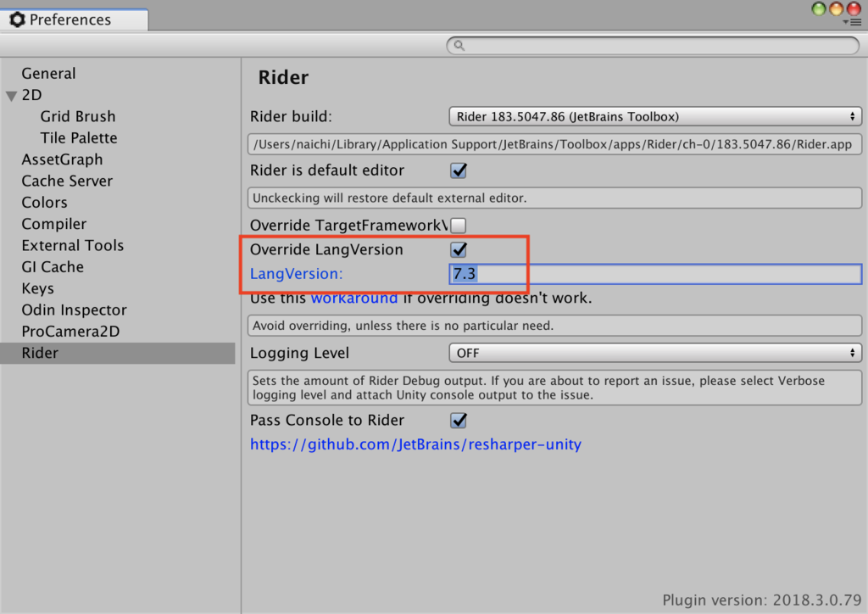Focus the preferences search field
This screenshot has height=614, width=868.
point(653,46)
